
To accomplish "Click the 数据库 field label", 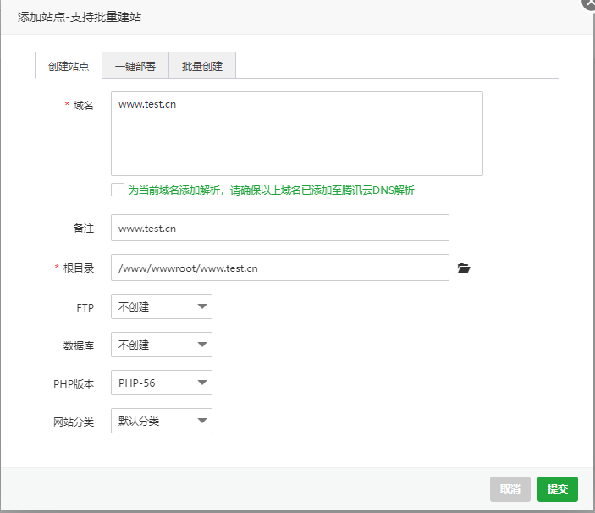I will point(79,345).
